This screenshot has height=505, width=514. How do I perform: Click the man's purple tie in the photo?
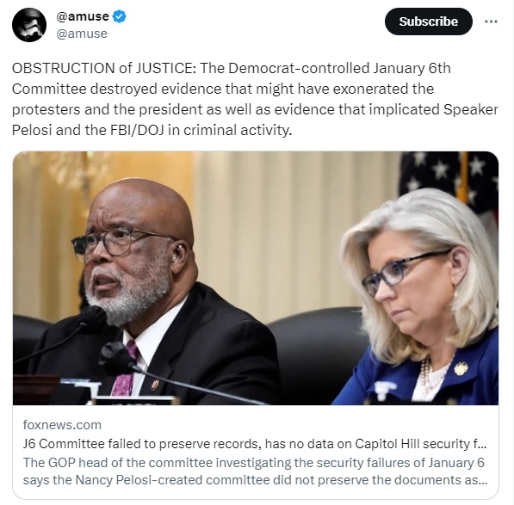(126, 370)
